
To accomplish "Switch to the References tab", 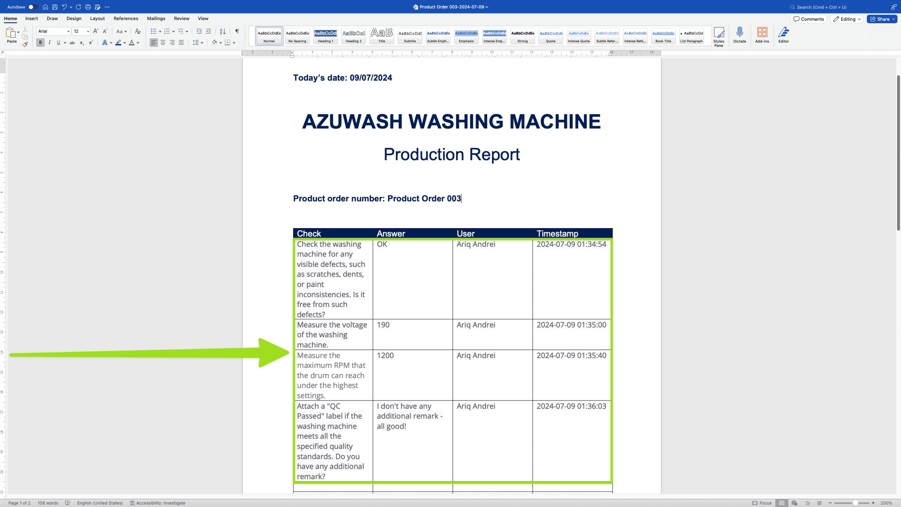I will [125, 19].
